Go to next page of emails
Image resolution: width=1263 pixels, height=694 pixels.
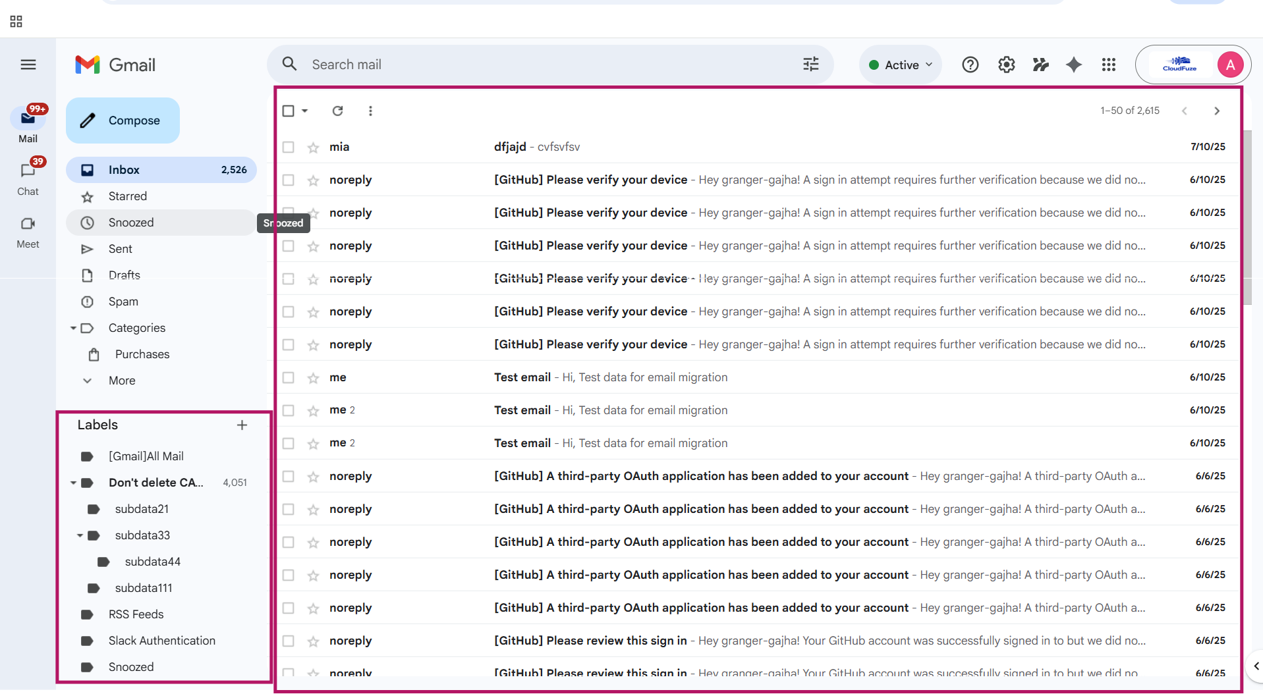[x=1217, y=111]
